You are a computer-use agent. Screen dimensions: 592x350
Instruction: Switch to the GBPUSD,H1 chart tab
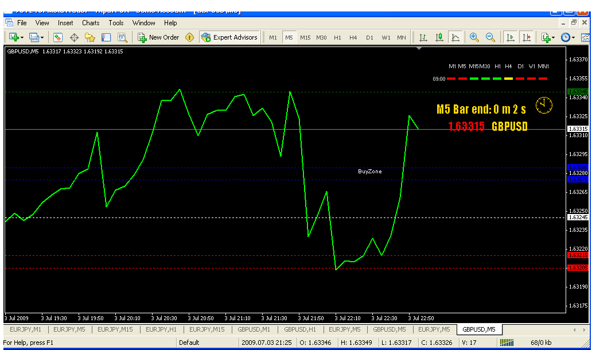point(300,329)
